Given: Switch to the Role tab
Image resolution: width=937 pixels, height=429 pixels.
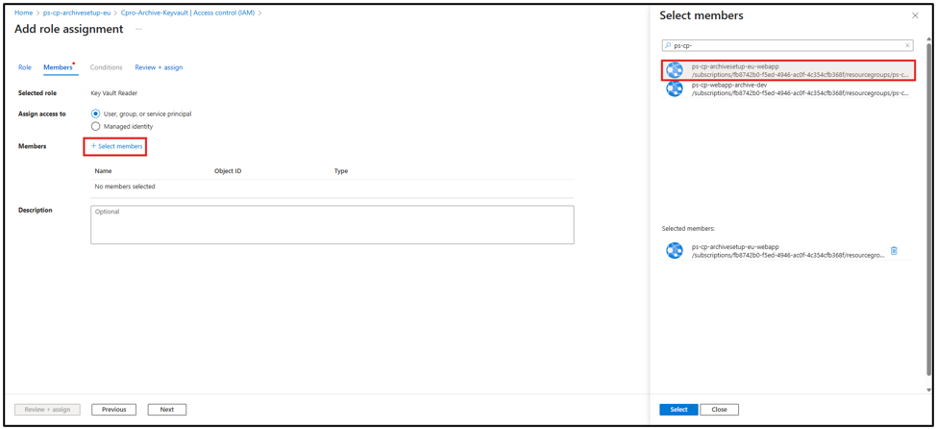Looking at the screenshot, I should point(25,67).
